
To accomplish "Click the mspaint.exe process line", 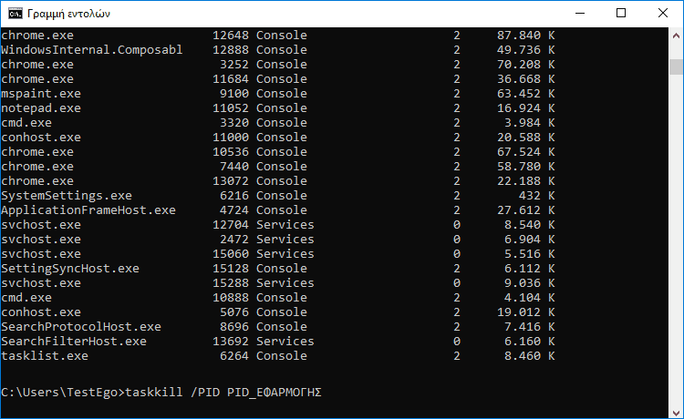I will click(278, 94).
